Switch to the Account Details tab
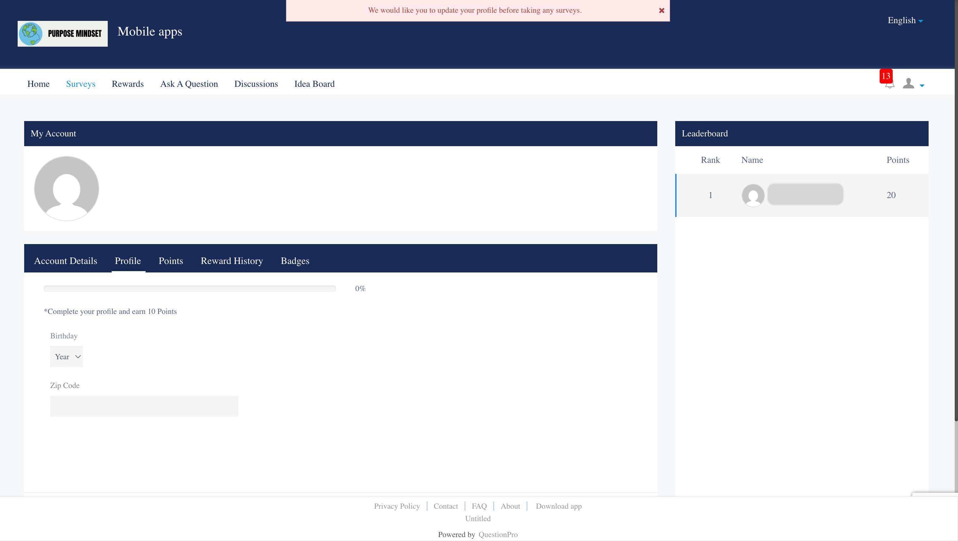The image size is (958, 541). (65, 261)
